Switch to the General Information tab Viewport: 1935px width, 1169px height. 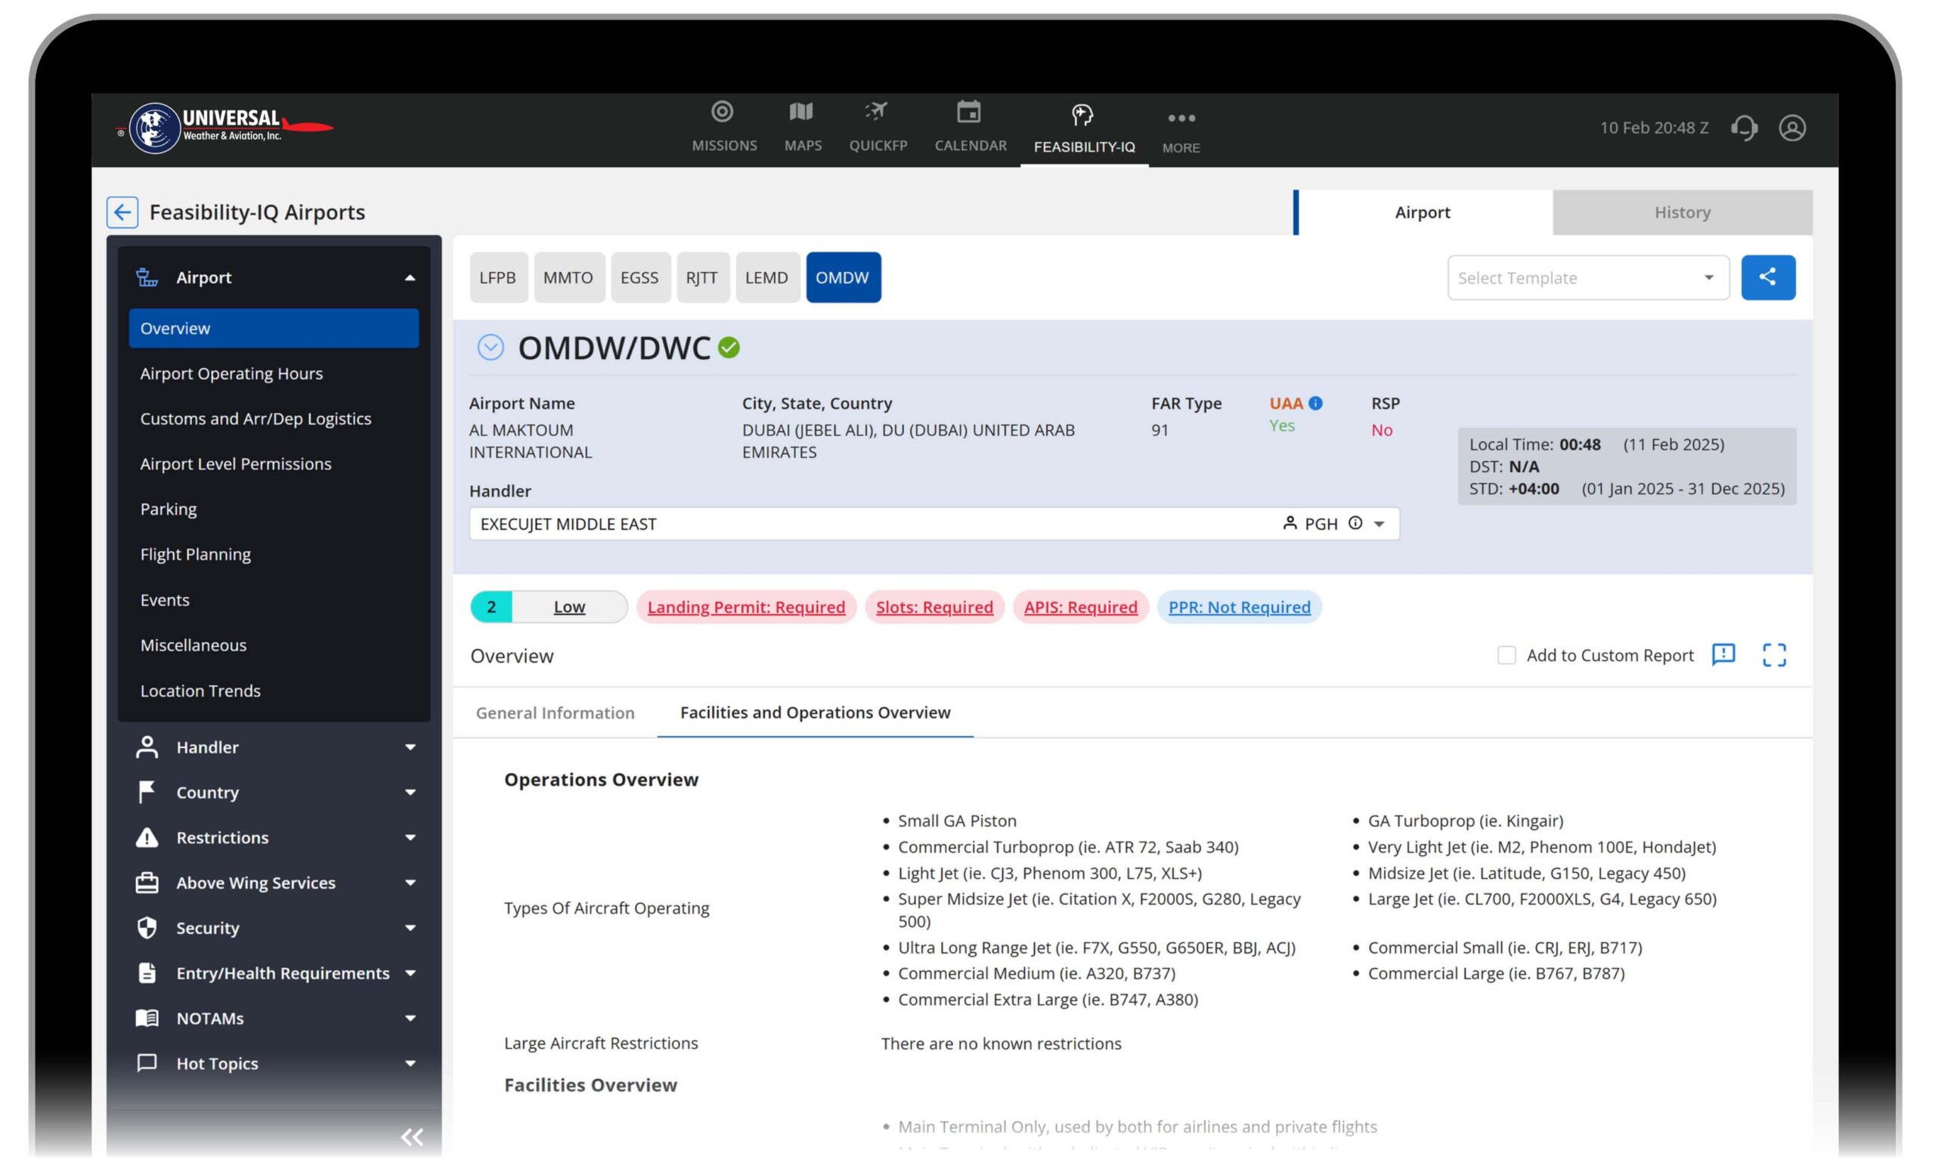[556, 713]
